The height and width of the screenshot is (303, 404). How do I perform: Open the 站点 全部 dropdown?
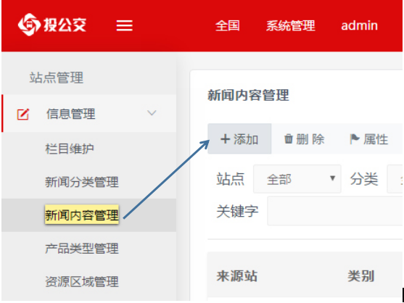point(297,179)
